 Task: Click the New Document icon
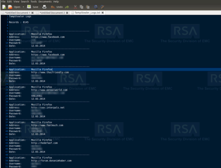(4, 7)
